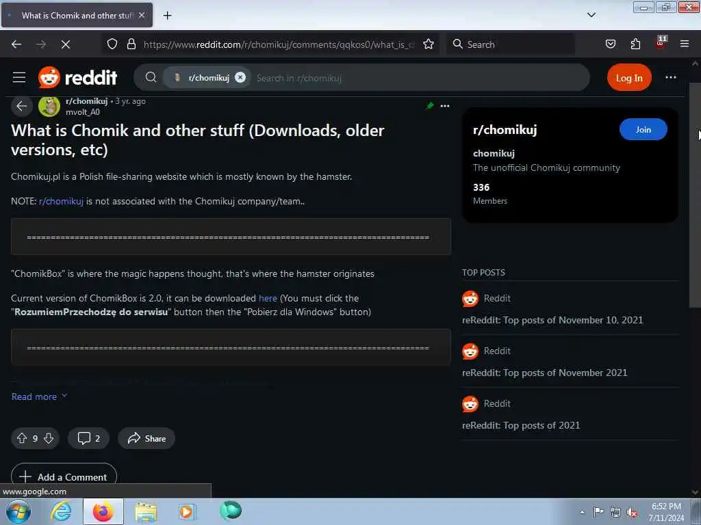Downvote the post
The height and width of the screenshot is (525, 701).
[x=49, y=438]
